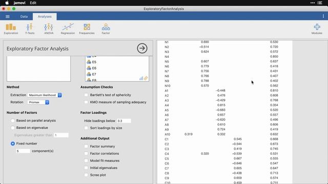Screen dimensions: 328x184
Task: Open the Factor analyses menu
Action: pos(106,29)
